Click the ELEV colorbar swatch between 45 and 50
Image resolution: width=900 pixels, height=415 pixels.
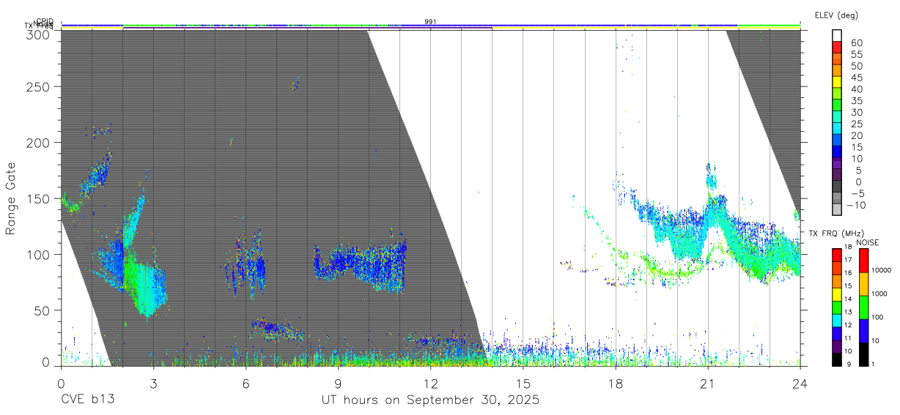(838, 70)
